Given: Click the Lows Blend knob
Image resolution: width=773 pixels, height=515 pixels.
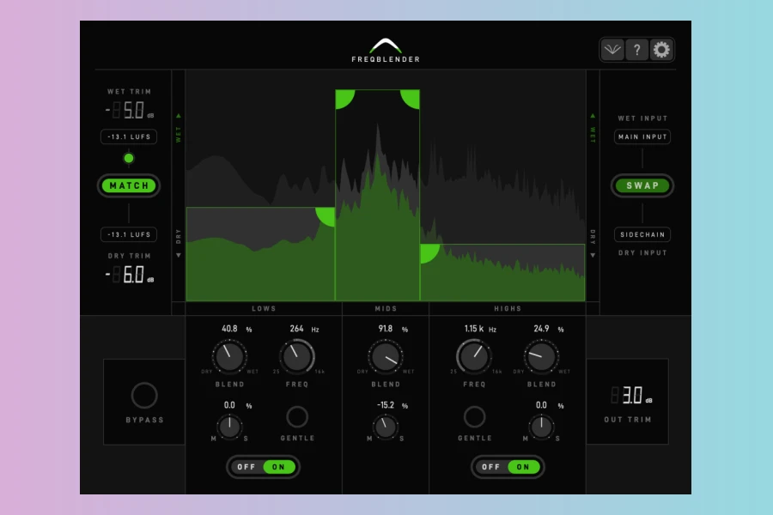Looking at the screenshot, I should [x=229, y=355].
